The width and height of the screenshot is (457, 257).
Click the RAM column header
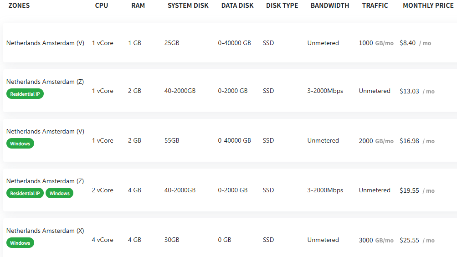click(x=138, y=5)
